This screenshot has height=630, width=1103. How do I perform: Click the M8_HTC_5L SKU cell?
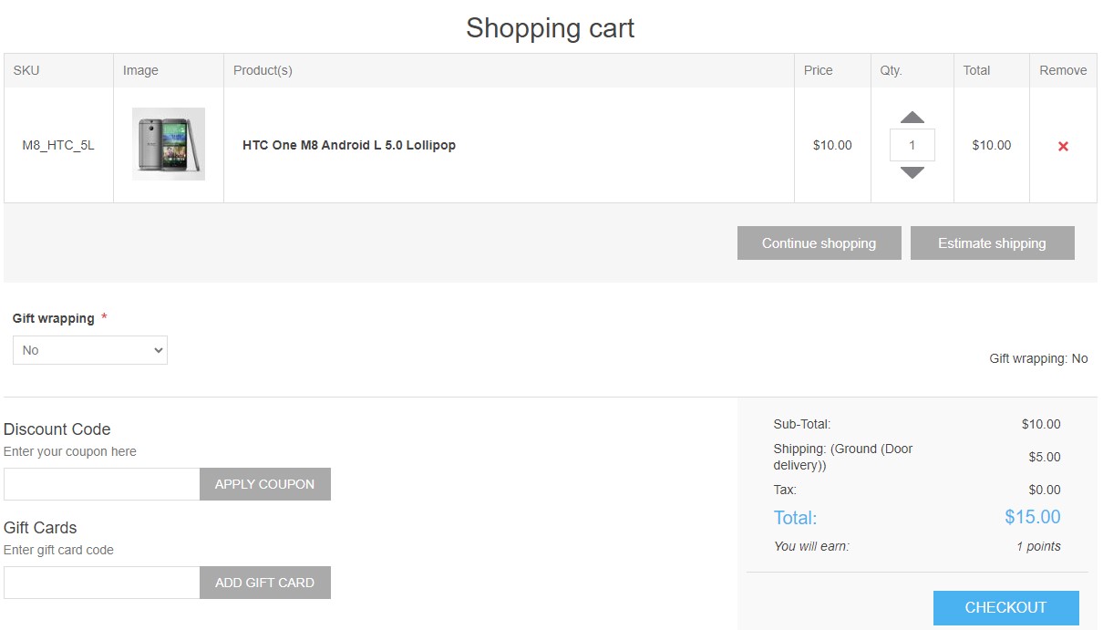click(58, 145)
